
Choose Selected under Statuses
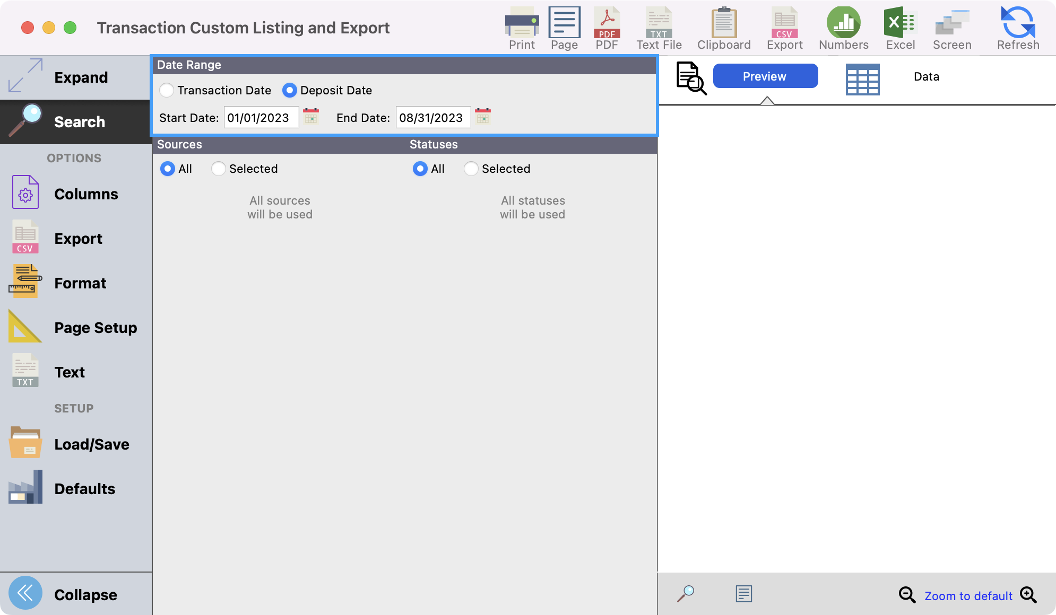[x=471, y=169]
